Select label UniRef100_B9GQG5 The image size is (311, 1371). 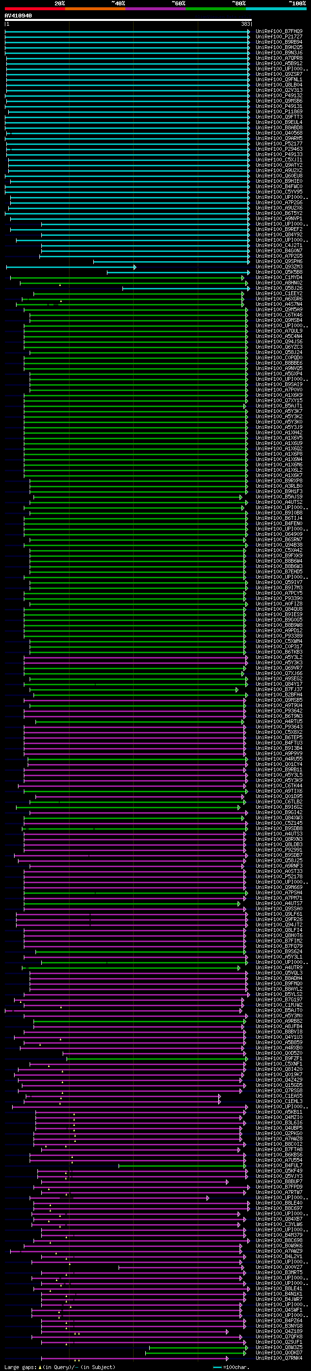click(x=278, y=620)
